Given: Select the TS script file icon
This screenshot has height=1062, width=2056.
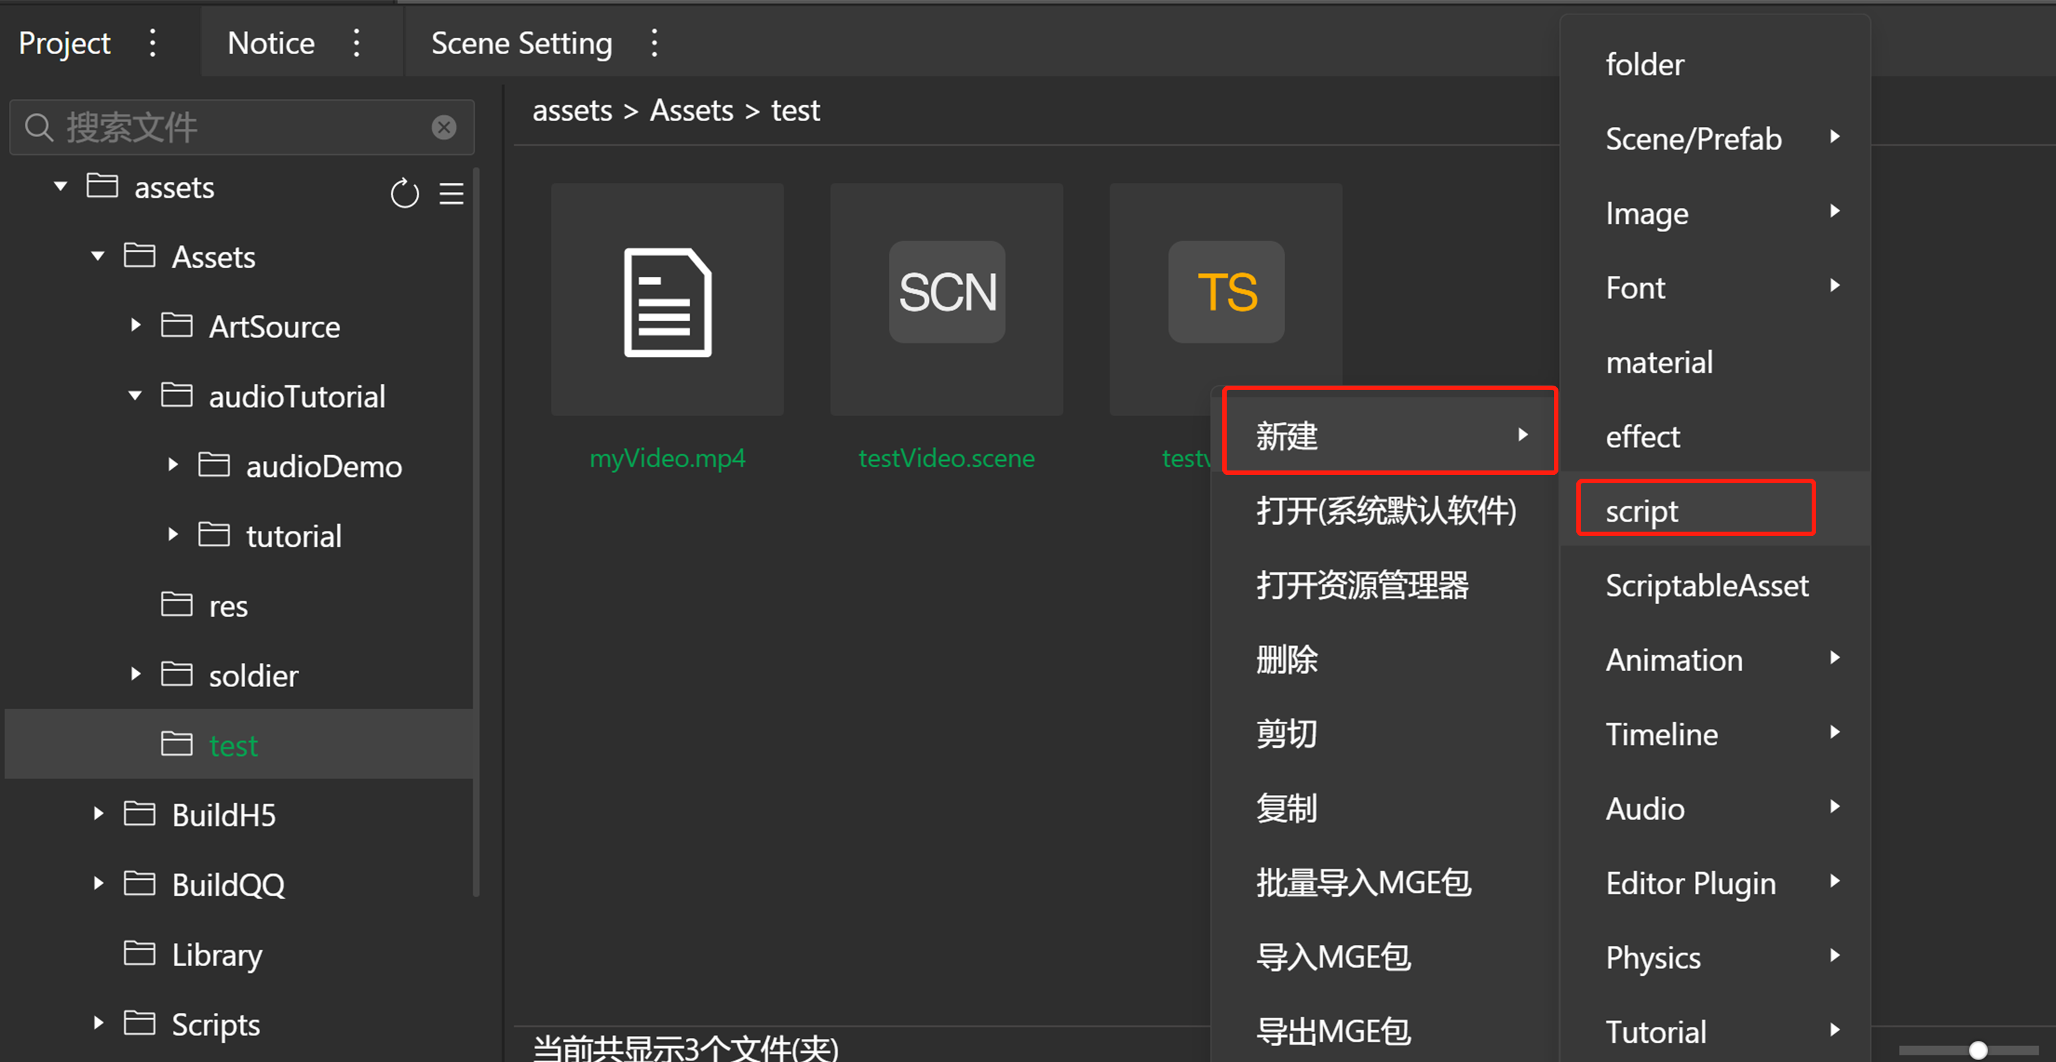Looking at the screenshot, I should (x=1226, y=293).
